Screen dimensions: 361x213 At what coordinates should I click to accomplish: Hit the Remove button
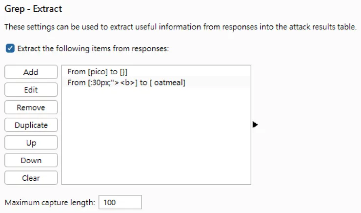click(x=31, y=107)
